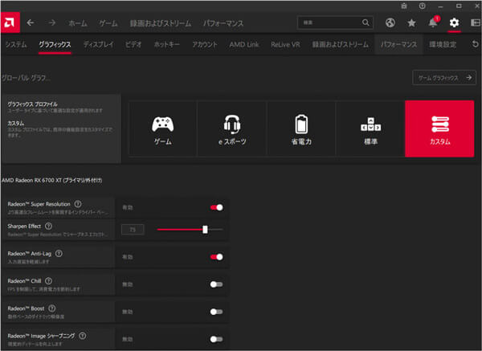Click the ゲーム グラフィックス arrow button
This screenshot has height=351, width=482.
pyautogui.click(x=444, y=78)
